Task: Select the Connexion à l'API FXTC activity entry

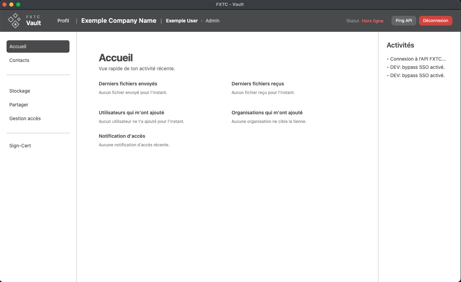Action: click(418, 59)
